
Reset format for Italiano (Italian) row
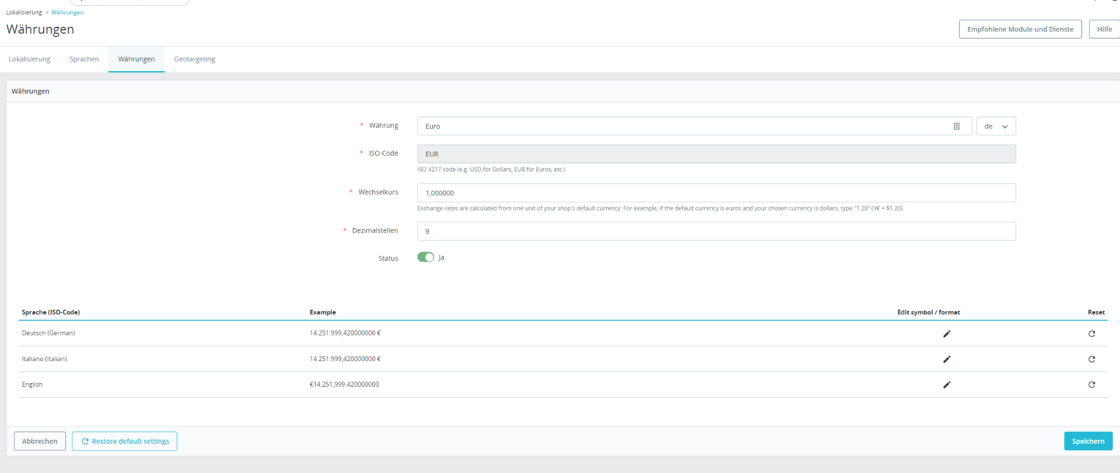[x=1091, y=359]
